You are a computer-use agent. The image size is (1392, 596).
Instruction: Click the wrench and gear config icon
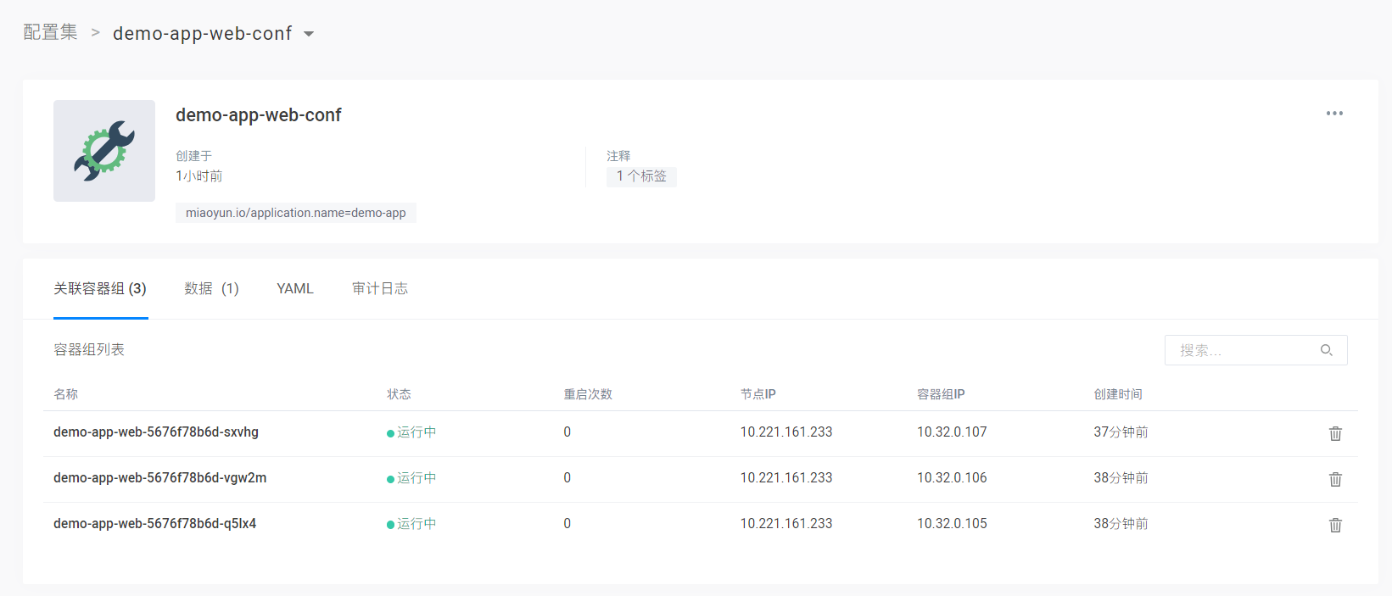(x=104, y=151)
